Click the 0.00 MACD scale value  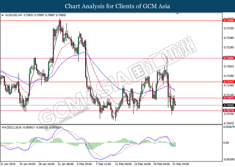pyautogui.click(x=226, y=143)
